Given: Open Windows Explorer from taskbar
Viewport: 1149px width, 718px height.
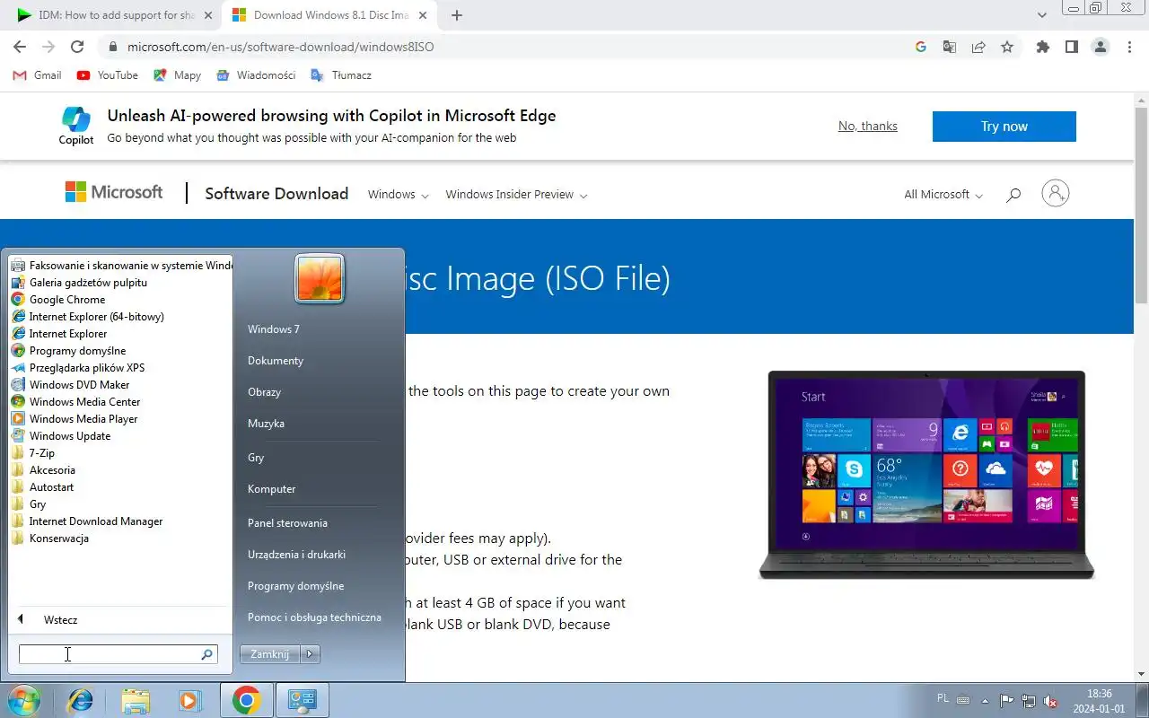Looking at the screenshot, I should tap(136, 700).
